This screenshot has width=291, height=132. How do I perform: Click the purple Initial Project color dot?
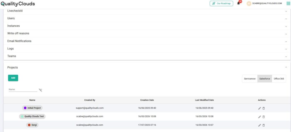(25, 108)
